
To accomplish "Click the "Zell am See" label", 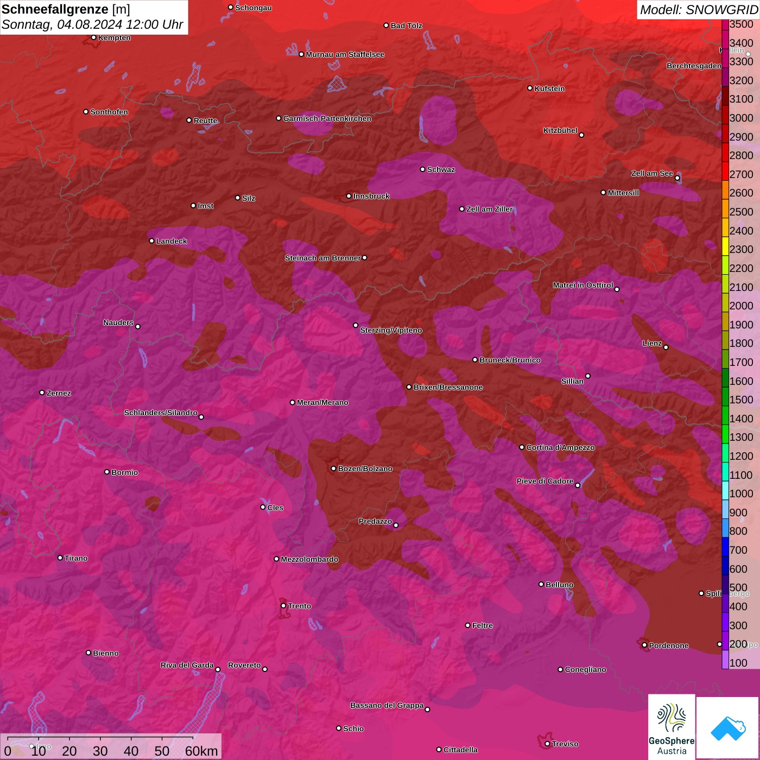I will [652, 173].
